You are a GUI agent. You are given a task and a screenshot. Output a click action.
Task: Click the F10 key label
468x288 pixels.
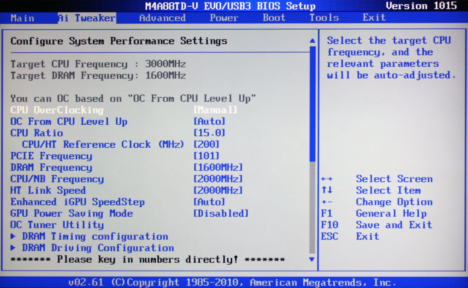(329, 225)
